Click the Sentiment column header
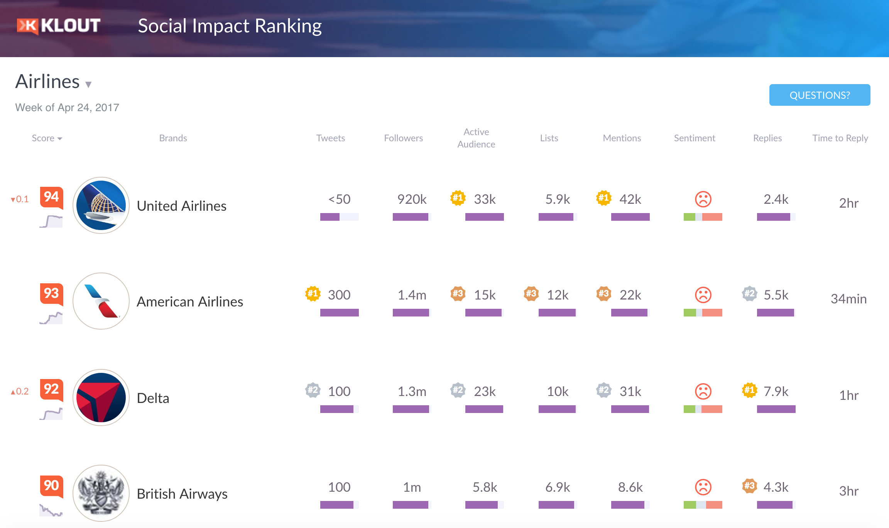This screenshot has width=889, height=528. point(695,138)
